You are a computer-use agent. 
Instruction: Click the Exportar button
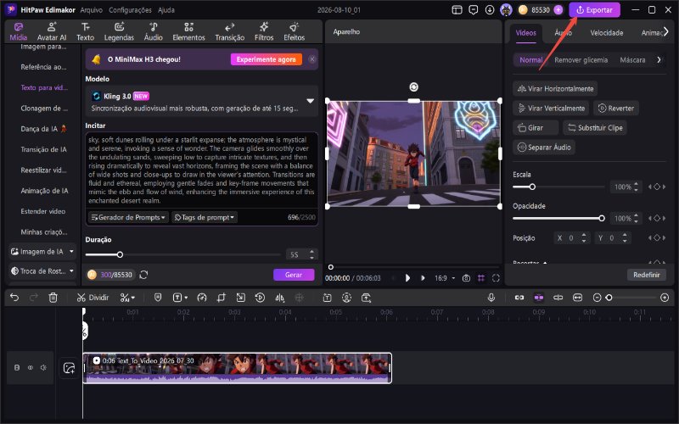[594, 9]
